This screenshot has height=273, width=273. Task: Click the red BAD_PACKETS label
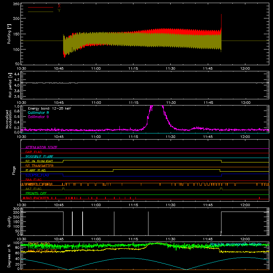[x=37, y=198]
